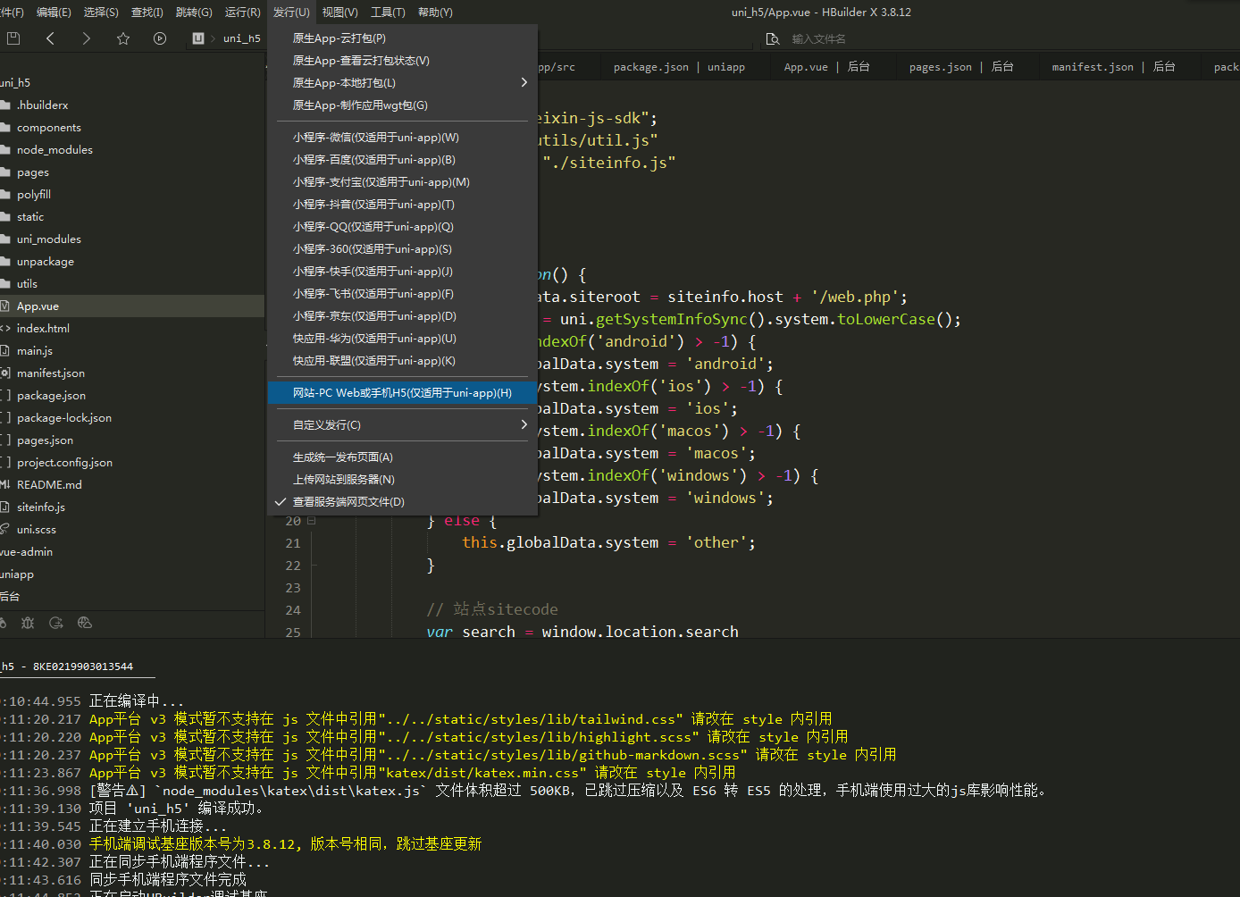Screen dimensions: 1240x897
Task: Open the 工具(T) menu
Action: [x=388, y=13]
